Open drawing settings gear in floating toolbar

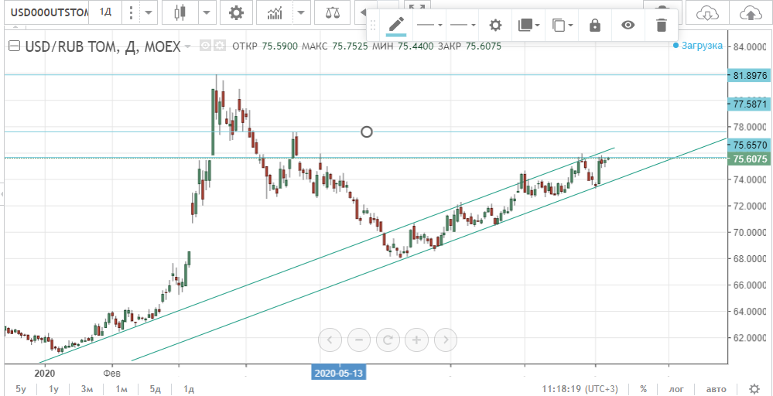[495, 25]
